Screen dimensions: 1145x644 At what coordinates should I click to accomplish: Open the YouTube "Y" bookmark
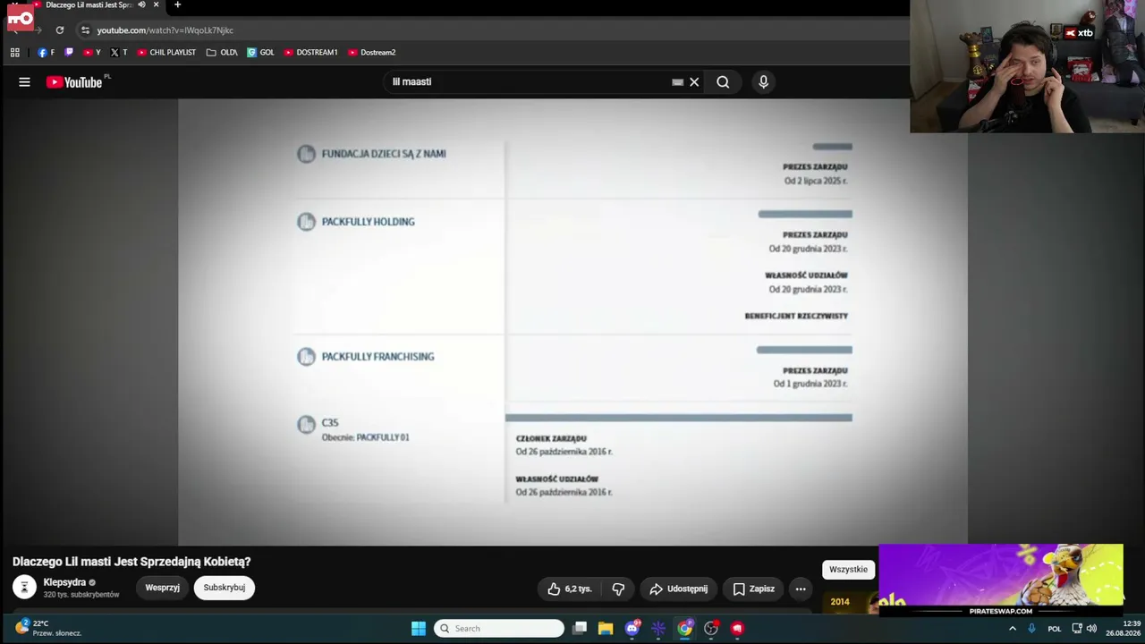pyautogui.click(x=92, y=53)
